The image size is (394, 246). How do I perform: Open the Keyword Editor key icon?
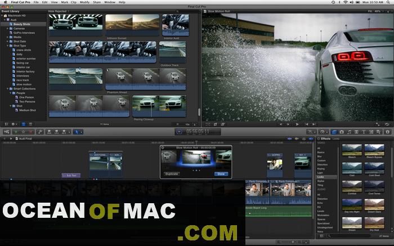tap(40, 132)
